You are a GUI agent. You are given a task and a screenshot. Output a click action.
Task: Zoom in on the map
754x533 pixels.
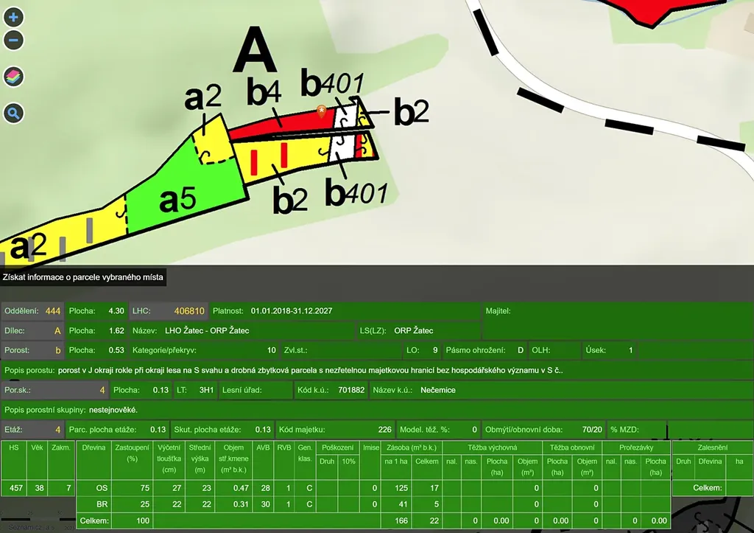(13, 17)
